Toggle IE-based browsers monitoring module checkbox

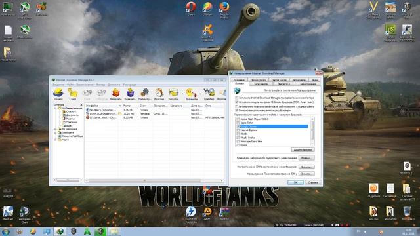(x=237, y=102)
